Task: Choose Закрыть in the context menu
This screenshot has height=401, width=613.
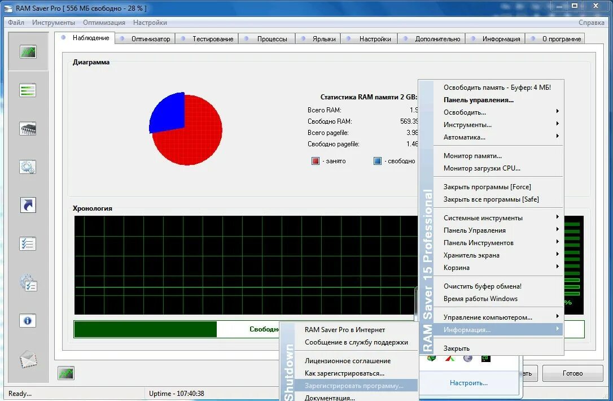Action: tap(497, 348)
